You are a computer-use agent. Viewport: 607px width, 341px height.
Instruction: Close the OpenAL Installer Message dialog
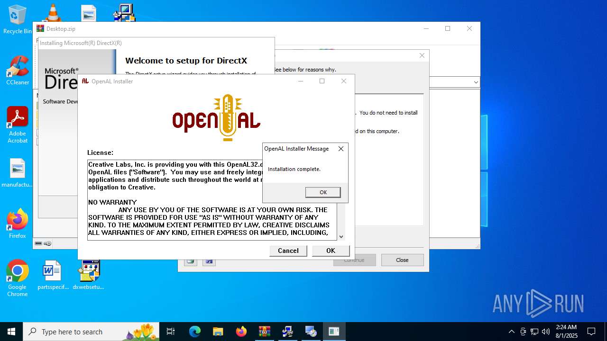tap(340, 149)
